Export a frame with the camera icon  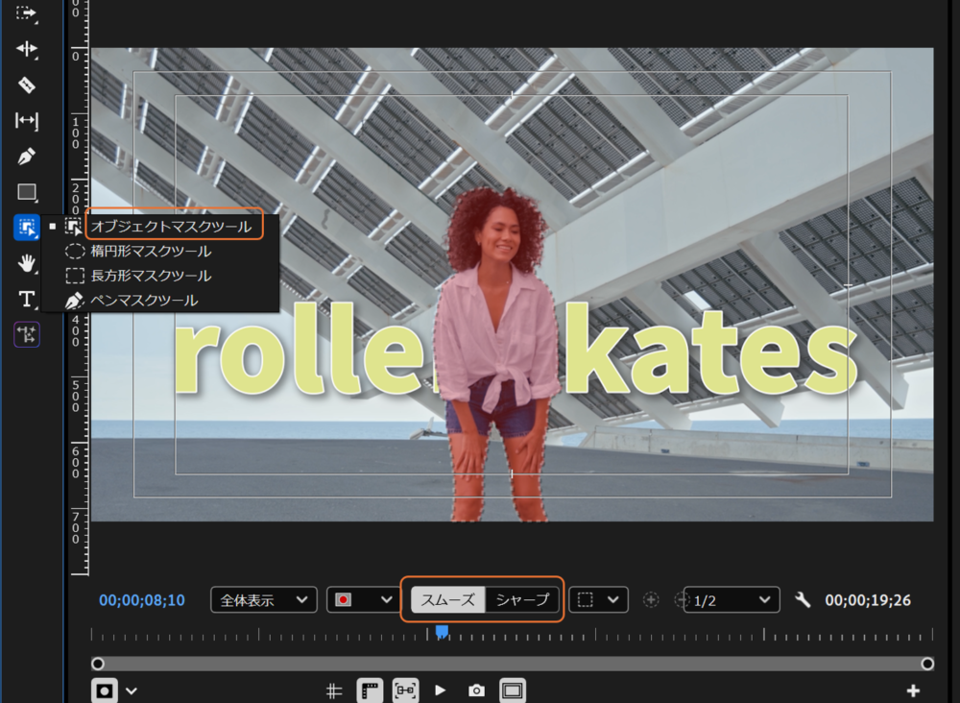tap(476, 691)
